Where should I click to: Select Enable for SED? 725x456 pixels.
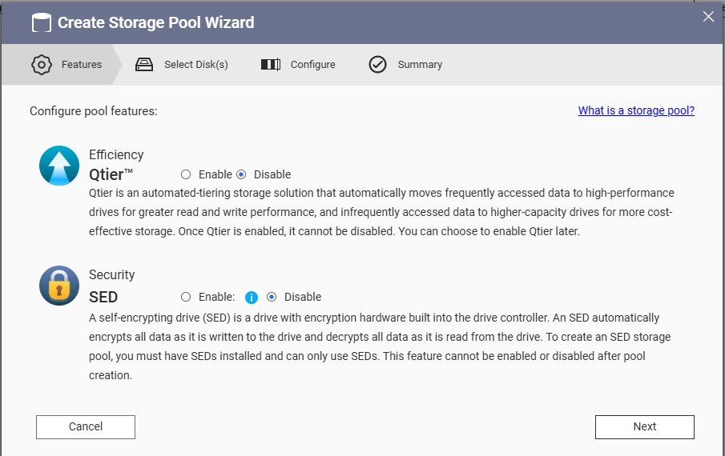point(186,297)
